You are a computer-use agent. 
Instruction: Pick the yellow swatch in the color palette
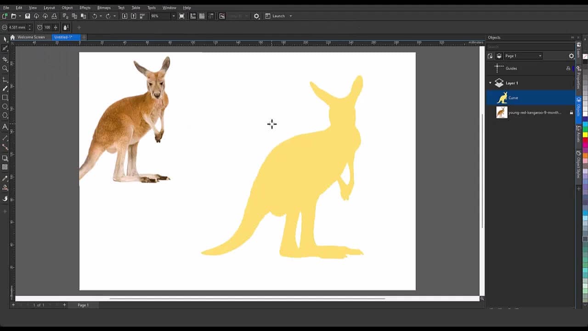[585, 135]
